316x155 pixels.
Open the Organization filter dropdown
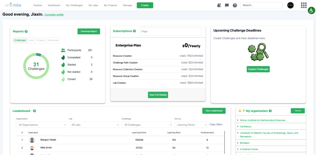(x=41, y=125)
